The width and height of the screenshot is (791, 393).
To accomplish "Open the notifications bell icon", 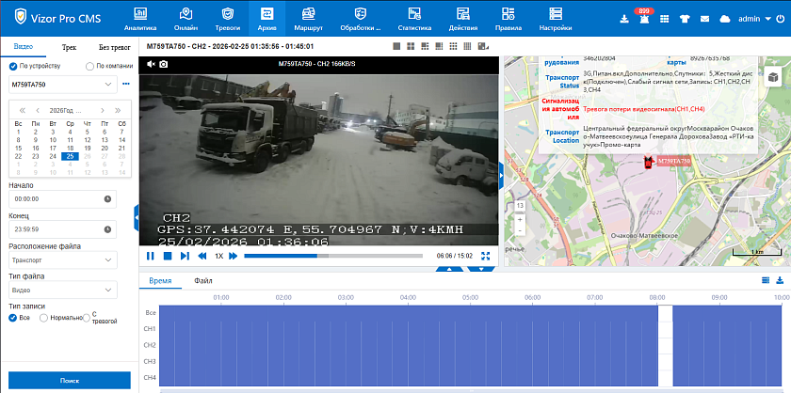I will (x=644, y=19).
